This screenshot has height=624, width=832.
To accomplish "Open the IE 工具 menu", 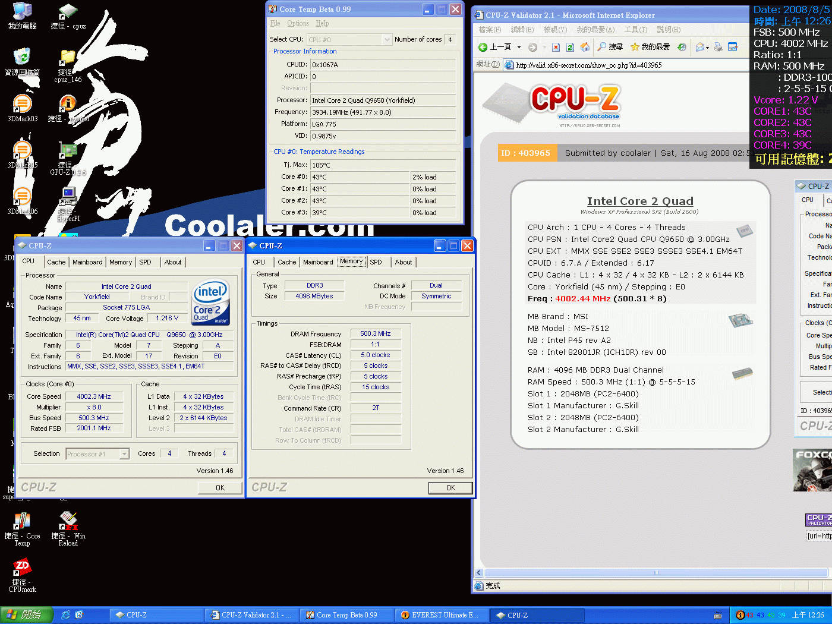I will 636,30.
